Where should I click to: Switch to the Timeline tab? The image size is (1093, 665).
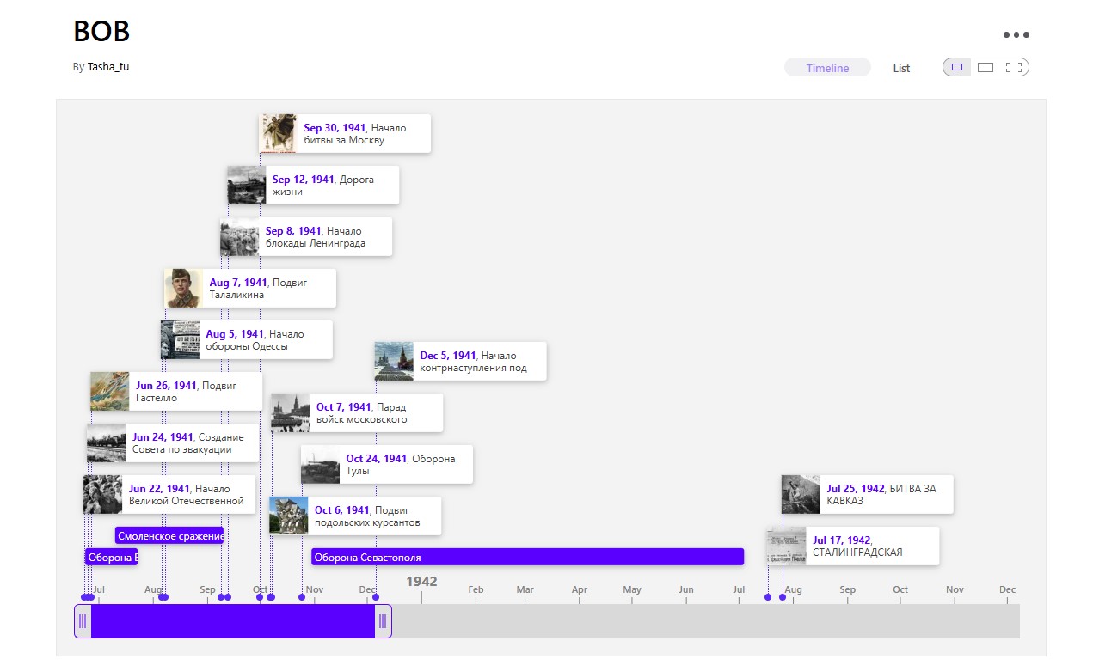point(827,68)
